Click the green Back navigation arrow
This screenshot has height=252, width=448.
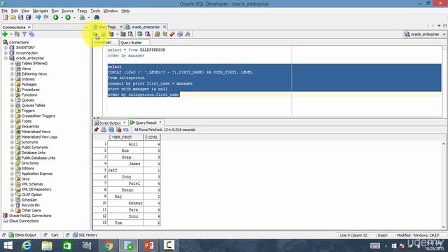56,17
